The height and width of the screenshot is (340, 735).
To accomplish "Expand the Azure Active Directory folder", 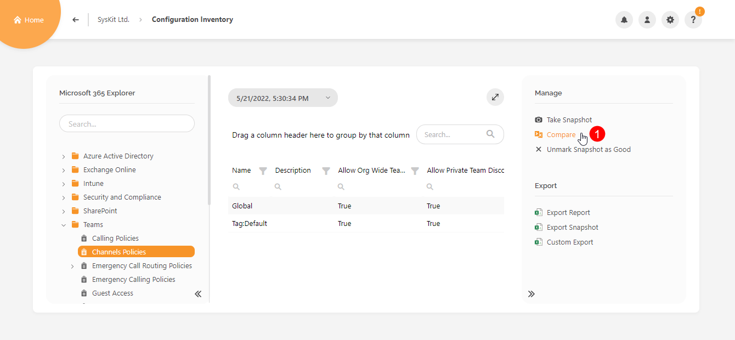I will click(x=64, y=156).
